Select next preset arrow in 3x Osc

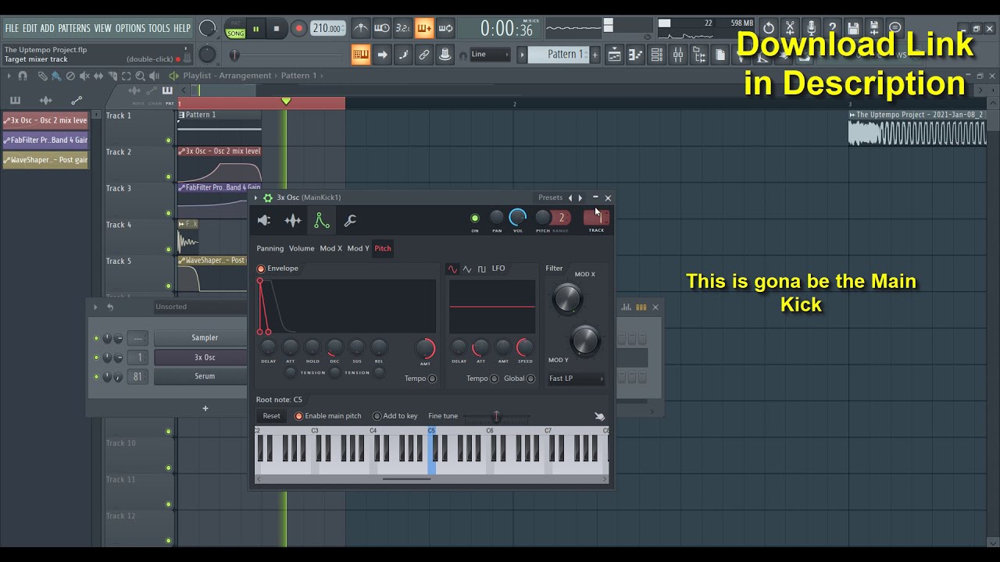(x=580, y=197)
